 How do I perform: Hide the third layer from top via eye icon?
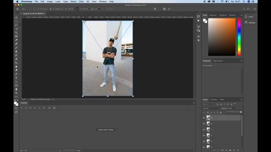(204, 130)
